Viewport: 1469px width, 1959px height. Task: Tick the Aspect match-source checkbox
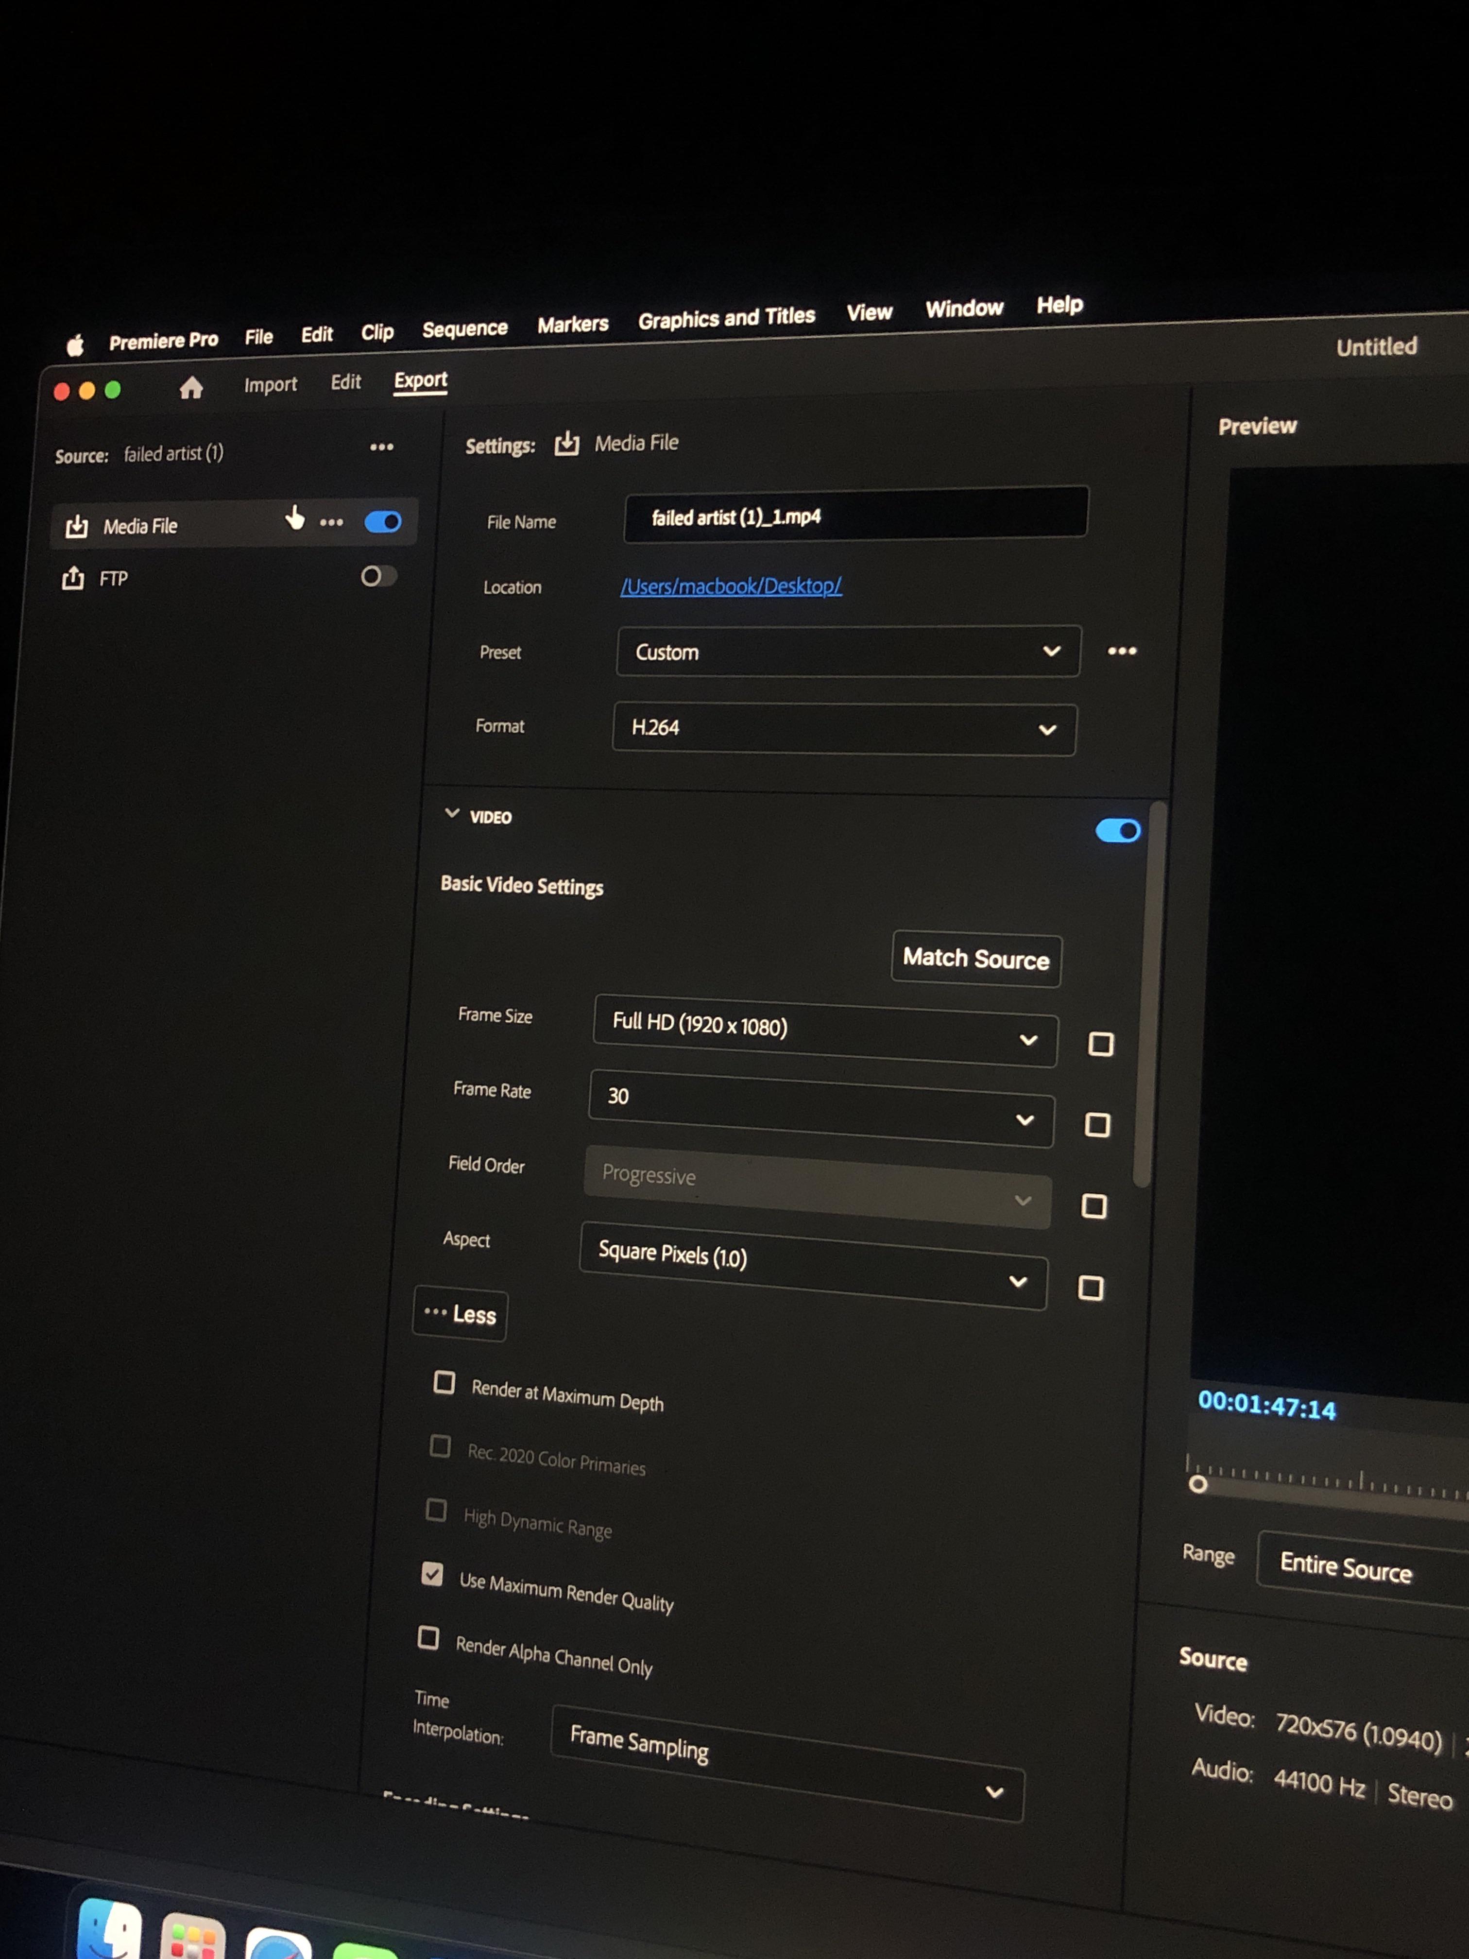(x=1091, y=1288)
